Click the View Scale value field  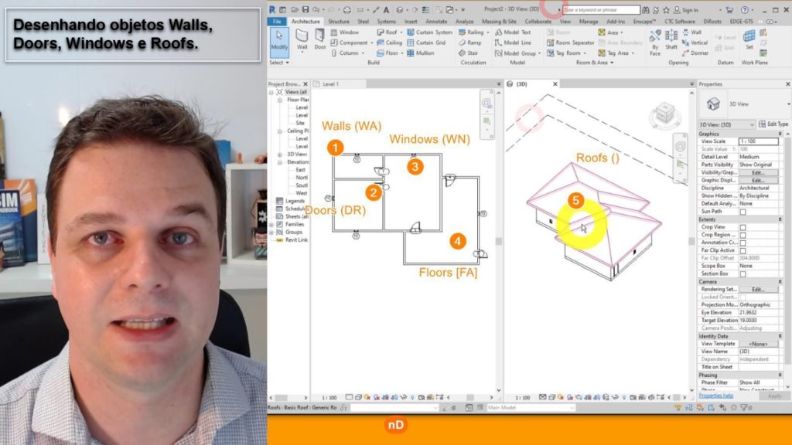[758, 141]
